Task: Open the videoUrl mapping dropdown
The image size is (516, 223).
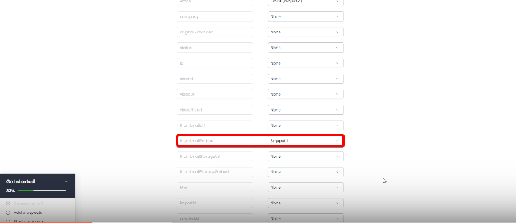Action: (x=306, y=94)
